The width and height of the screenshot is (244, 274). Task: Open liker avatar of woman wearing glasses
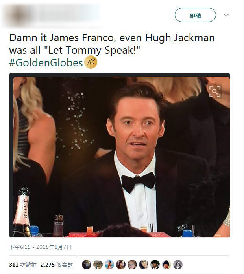144,265
